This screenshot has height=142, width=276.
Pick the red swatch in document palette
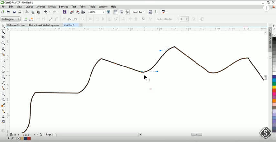click(29, 138)
